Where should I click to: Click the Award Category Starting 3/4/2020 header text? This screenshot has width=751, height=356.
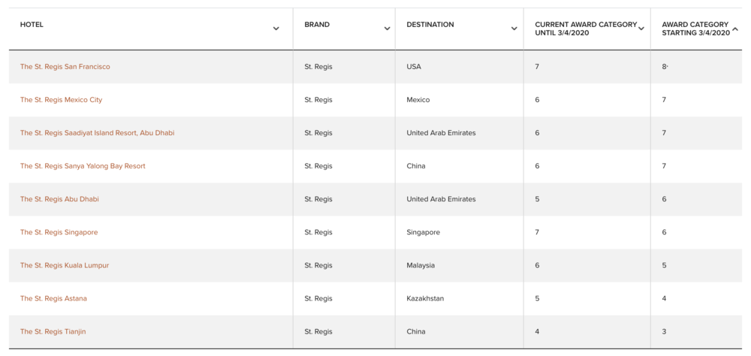695,29
